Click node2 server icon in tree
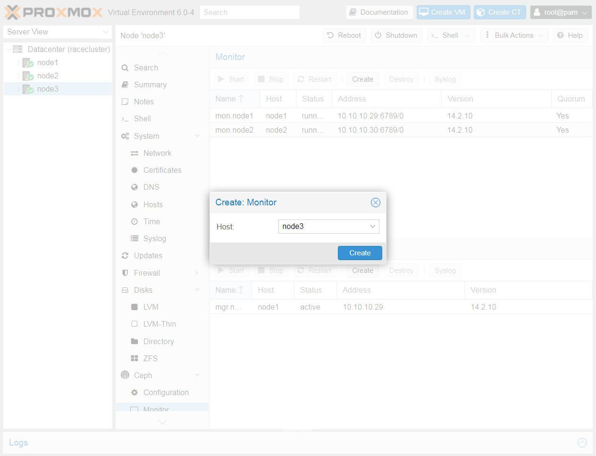The height and width of the screenshot is (456, 596). (28, 76)
